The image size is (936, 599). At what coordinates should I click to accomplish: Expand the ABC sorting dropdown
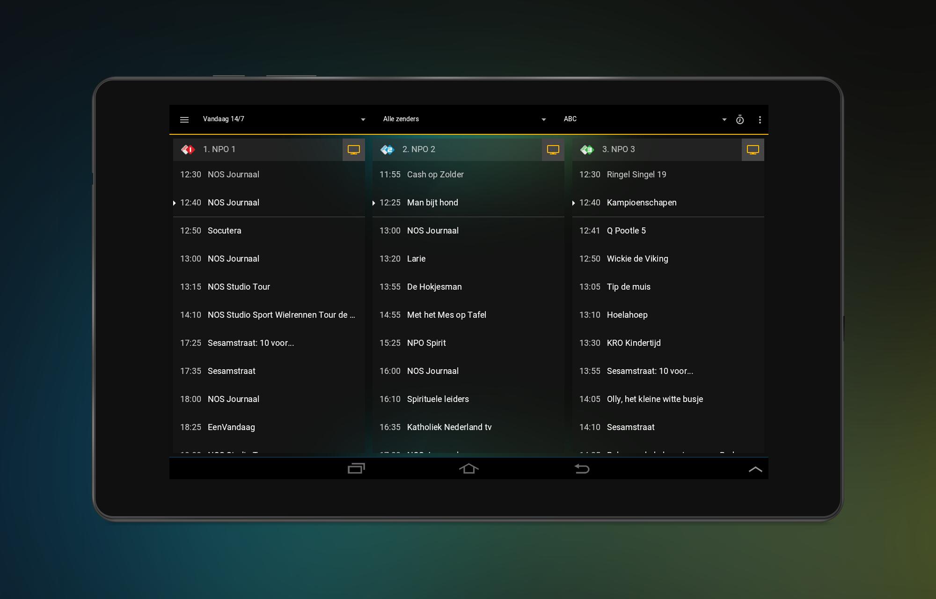[x=644, y=119]
